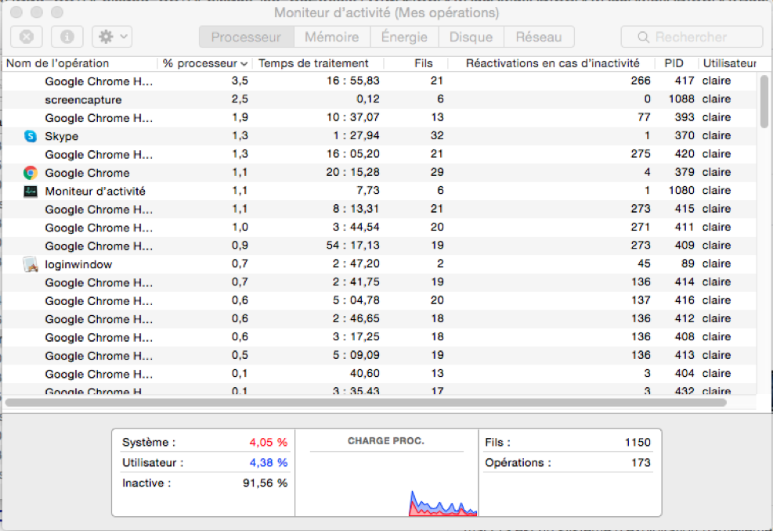Sort by Réactivations en cas d'inactivité column

tap(552, 63)
